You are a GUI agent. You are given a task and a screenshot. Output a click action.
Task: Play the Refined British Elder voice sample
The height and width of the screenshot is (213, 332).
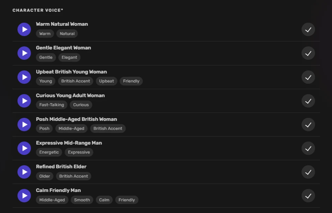tap(24, 172)
